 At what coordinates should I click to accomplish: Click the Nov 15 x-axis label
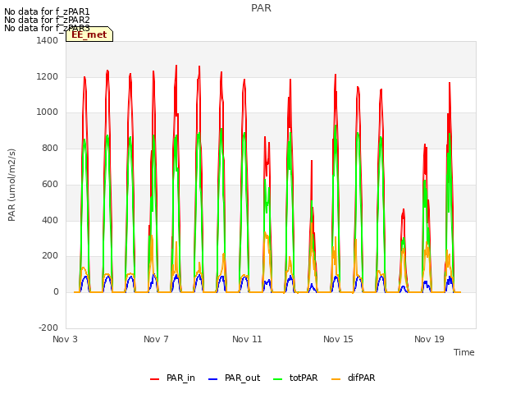pyautogui.click(x=338, y=339)
